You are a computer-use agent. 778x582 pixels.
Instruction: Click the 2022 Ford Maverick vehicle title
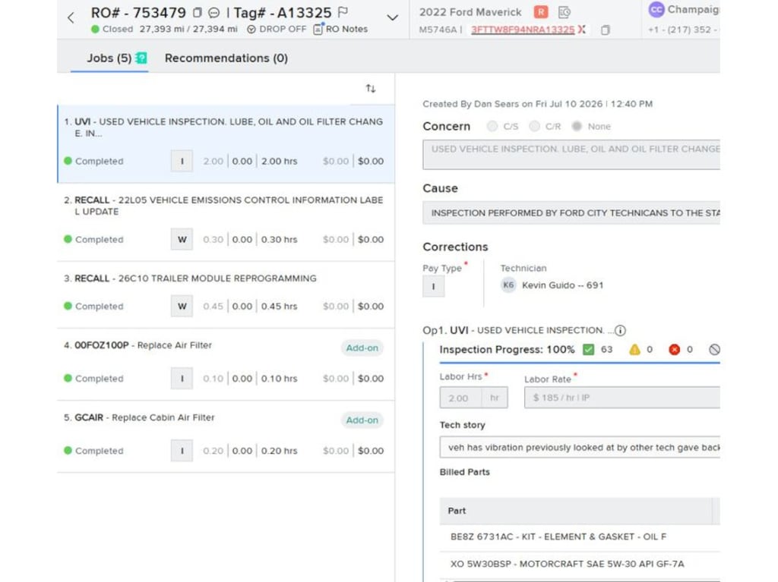click(x=470, y=12)
